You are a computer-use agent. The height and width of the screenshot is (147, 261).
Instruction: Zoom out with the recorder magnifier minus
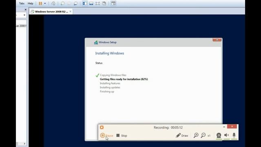pos(203,135)
